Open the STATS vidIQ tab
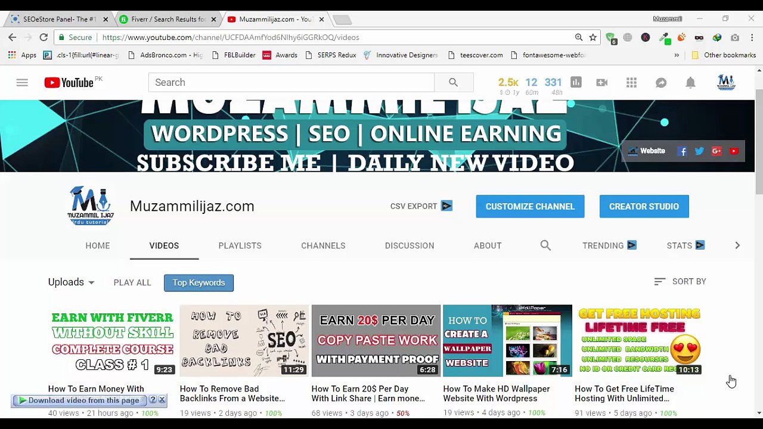Image resolution: width=763 pixels, height=429 pixels. point(686,245)
